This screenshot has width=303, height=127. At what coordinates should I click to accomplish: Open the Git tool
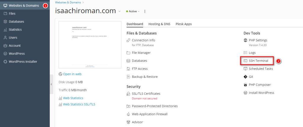coord(251,77)
